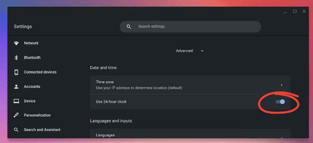Image resolution: width=313 pixels, height=143 pixels.
Task: Close the Settings window
Action: (304, 11)
